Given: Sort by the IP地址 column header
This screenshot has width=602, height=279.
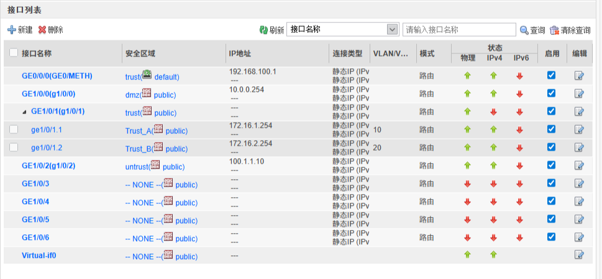Looking at the screenshot, I should coord(240,54).
